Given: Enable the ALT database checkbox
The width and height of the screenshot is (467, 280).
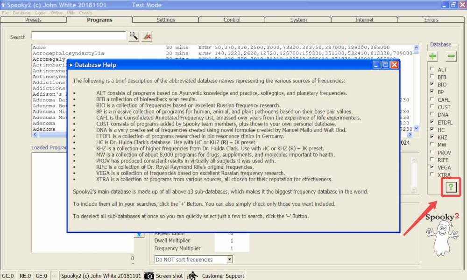Looking at the screenshot, I should 432,69.
